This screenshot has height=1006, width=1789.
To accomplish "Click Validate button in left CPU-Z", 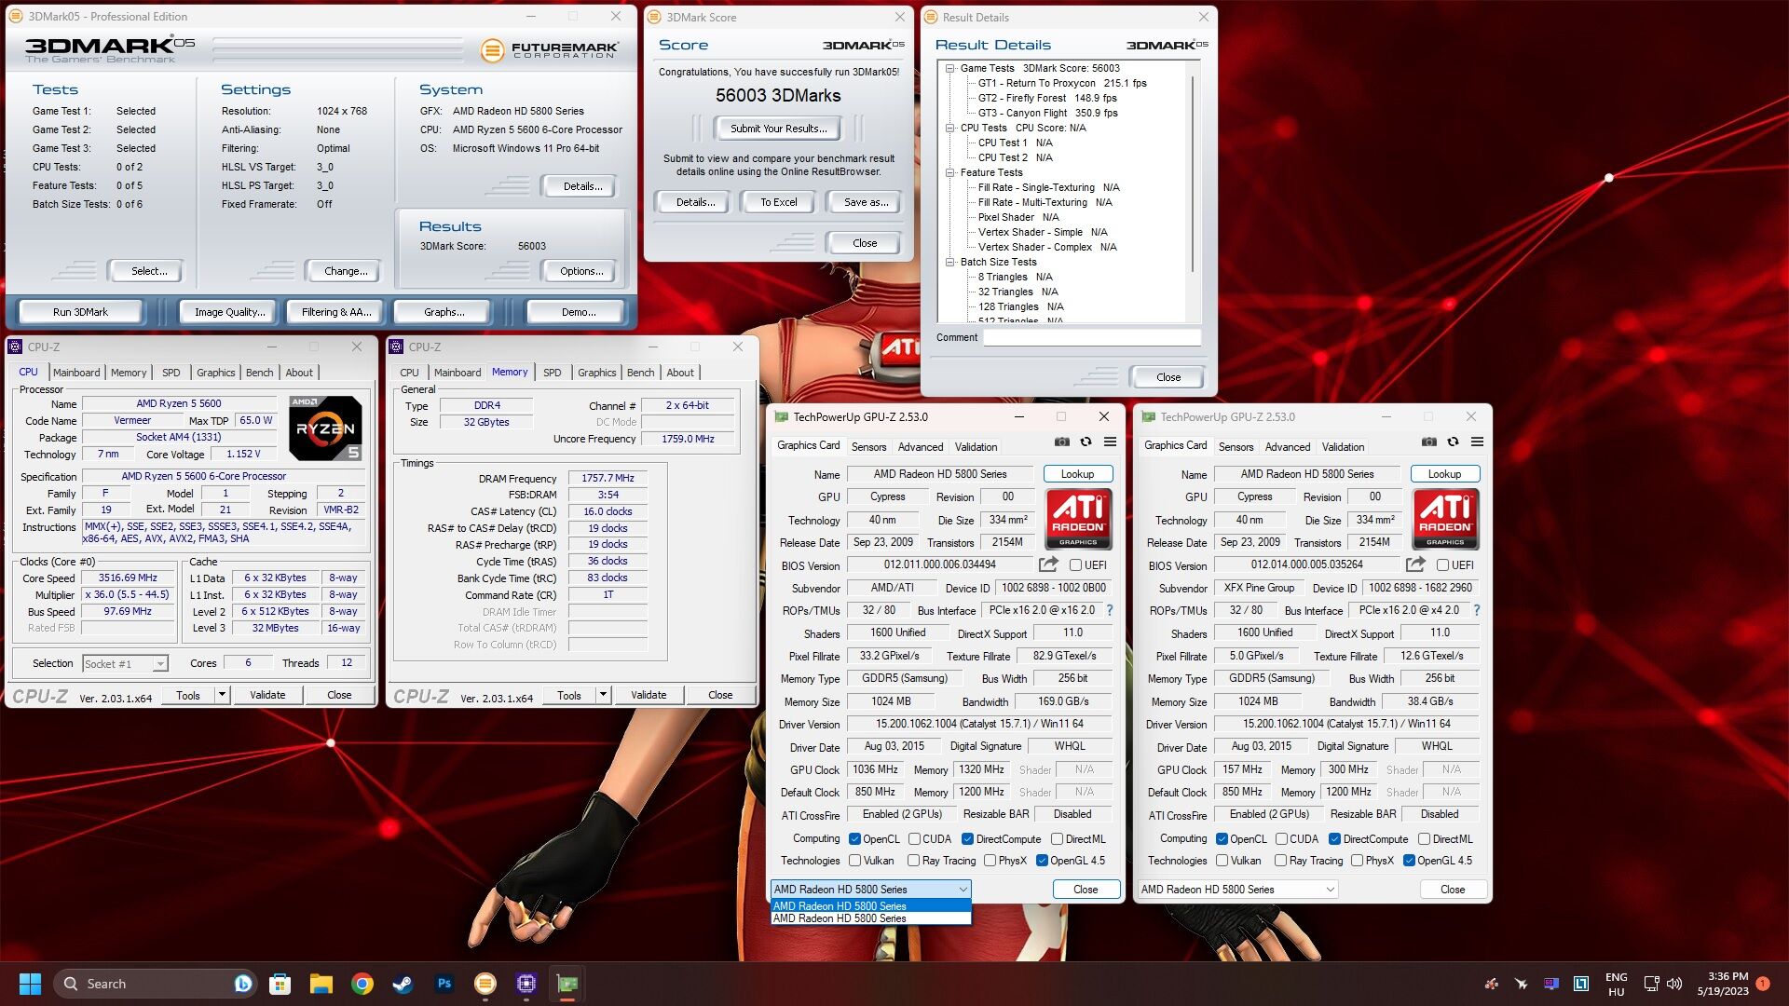I will click(x=267, y=695).
